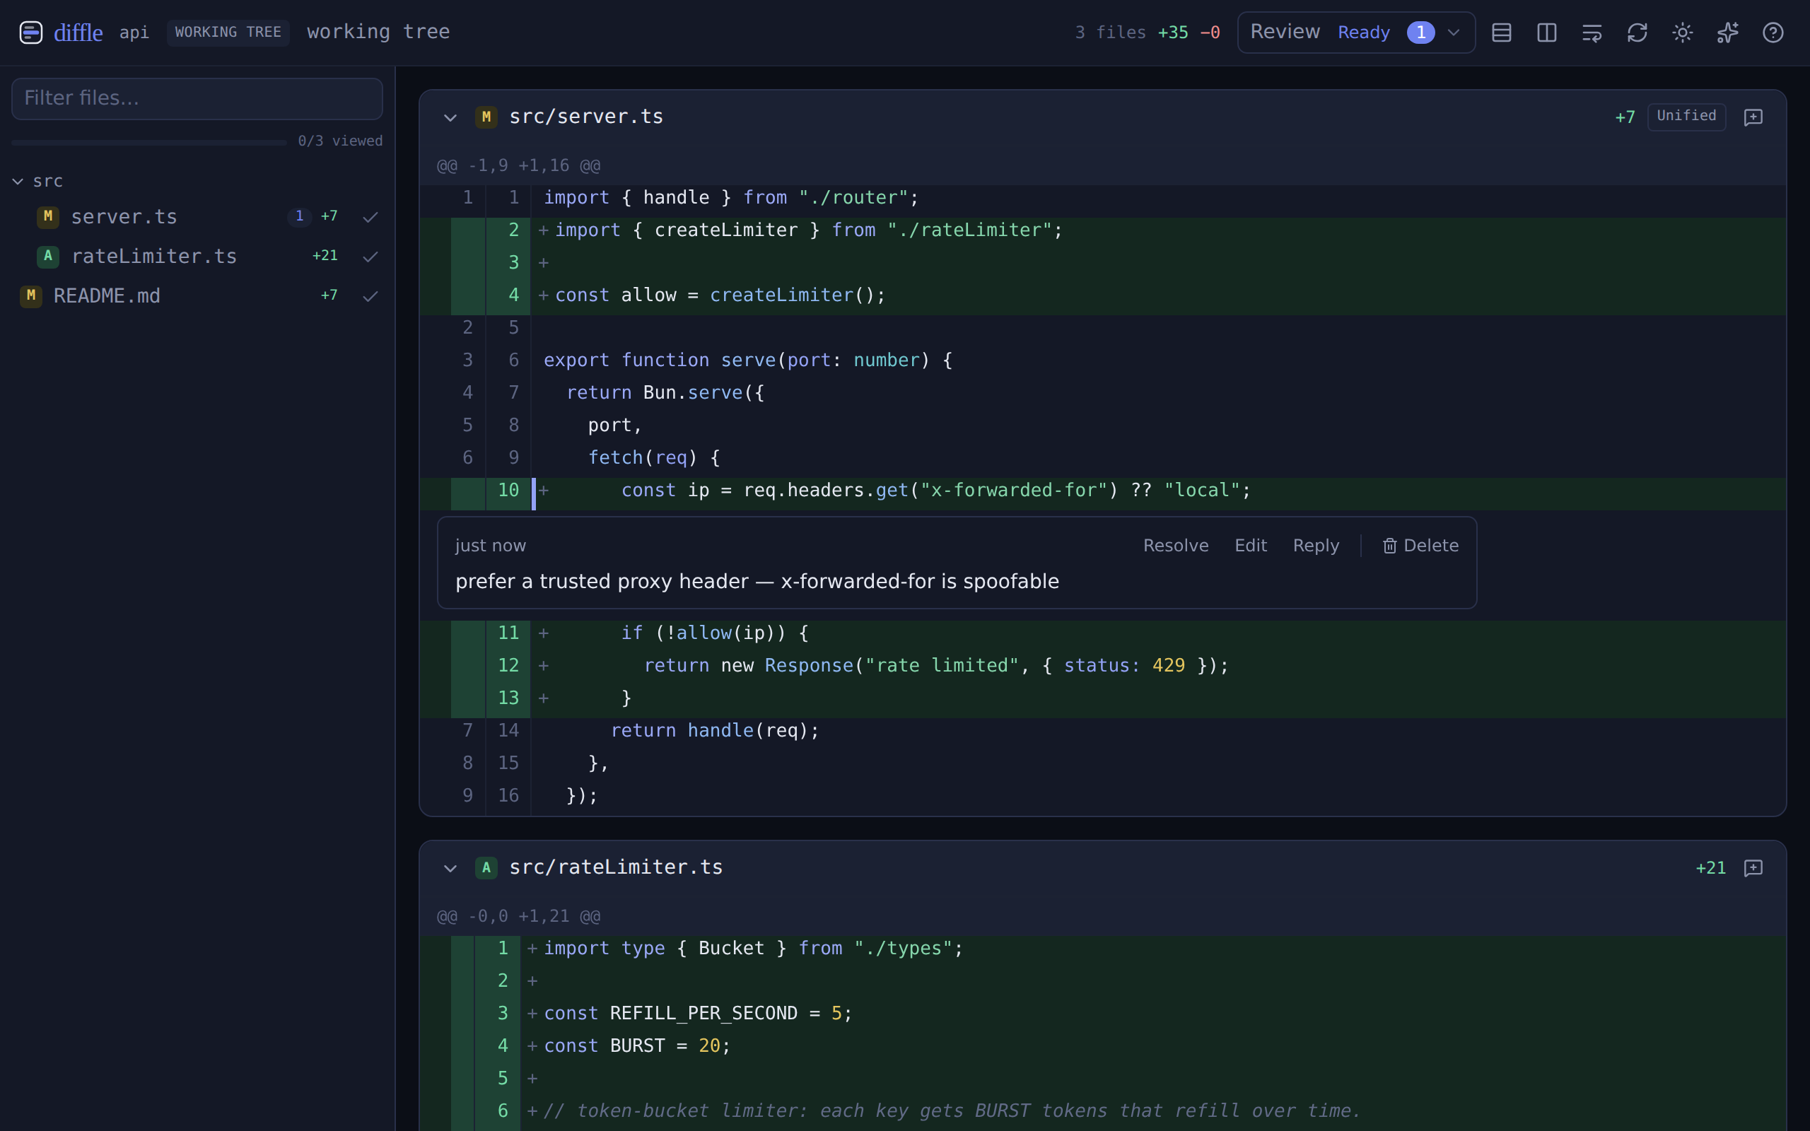Image resolution: width=1810 pixels, height=1131 pixels.
Task: Click the api repository name
Action: tap(134, 33)
